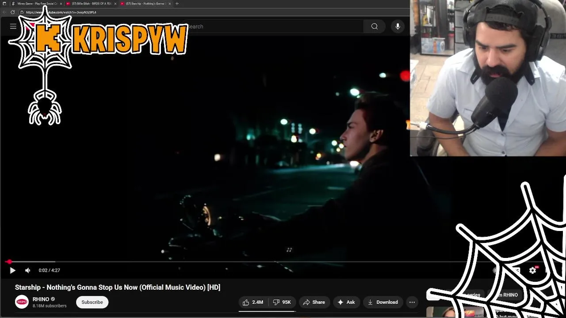Open more actions three-dot menu
The width and height of the screenshot is (566, 318).
coord(412,302)
